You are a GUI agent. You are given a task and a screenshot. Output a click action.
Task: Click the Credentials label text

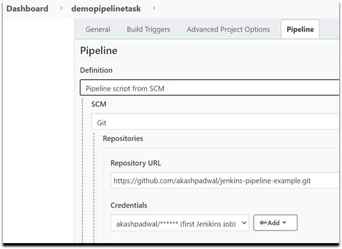[x=129, y=205]
